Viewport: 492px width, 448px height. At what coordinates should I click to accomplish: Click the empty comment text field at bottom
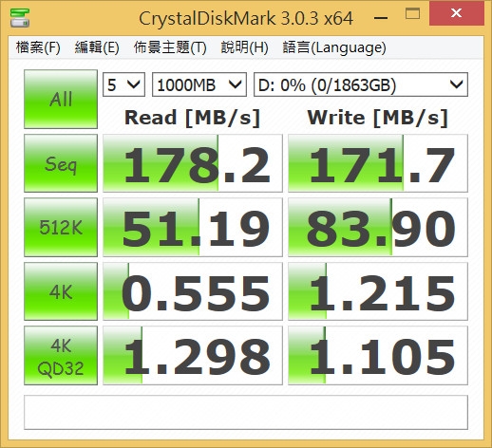246,413
